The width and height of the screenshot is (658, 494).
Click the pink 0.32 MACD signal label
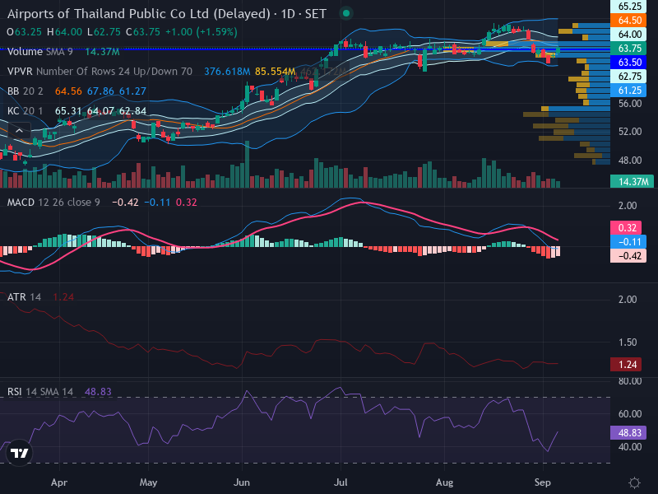[x=626, y=228]
